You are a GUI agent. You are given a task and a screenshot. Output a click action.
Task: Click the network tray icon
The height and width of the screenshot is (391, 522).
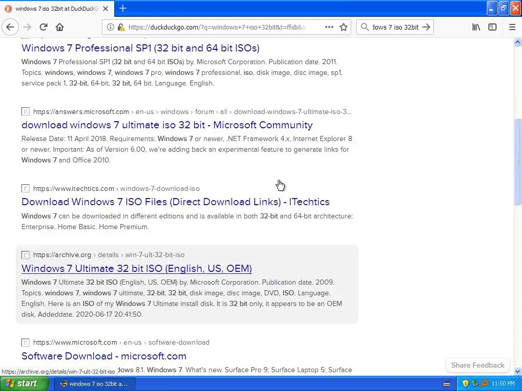point(475,384)
